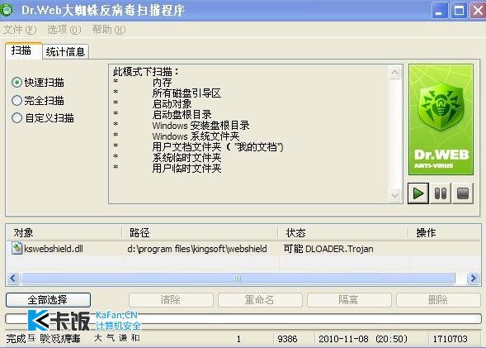Click right arrow of results horizontal scrollbar
The width and height of the screenshot is (486, 348).
(474, 278)
